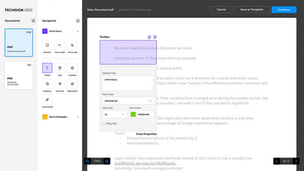Image resolution: width=304 pixels, height=171 pixels.
Task: Open the Marketing Contract.pdf thumbnail
Action: (19, 75)
